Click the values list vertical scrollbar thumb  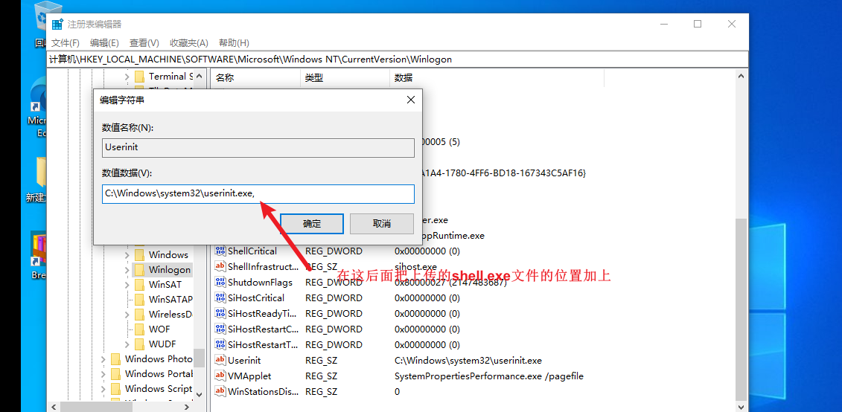coord(741,309)
